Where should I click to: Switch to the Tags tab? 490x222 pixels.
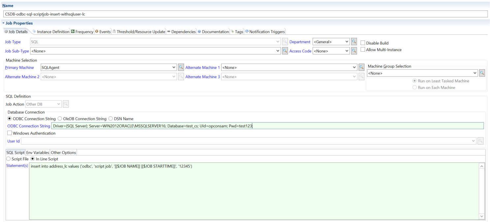point(237,32)
